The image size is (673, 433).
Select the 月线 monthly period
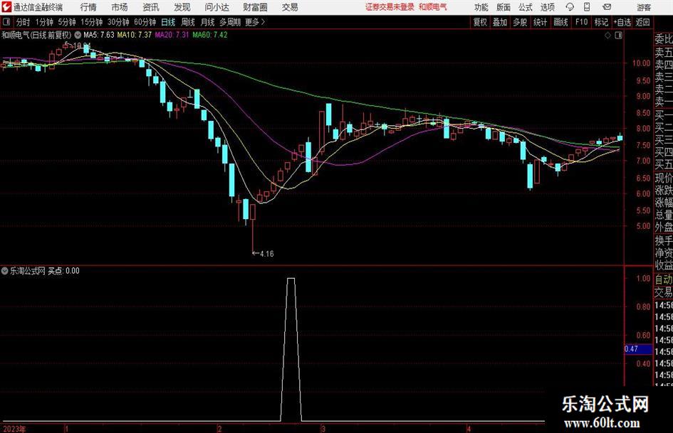click(208, 22)
